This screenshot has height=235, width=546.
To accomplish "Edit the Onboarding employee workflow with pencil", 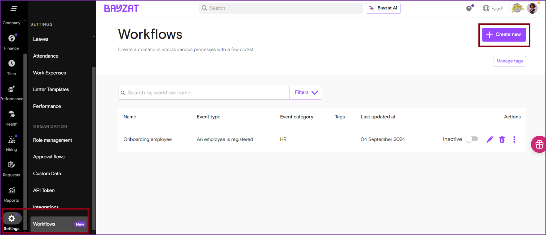I will pos(490,140).
